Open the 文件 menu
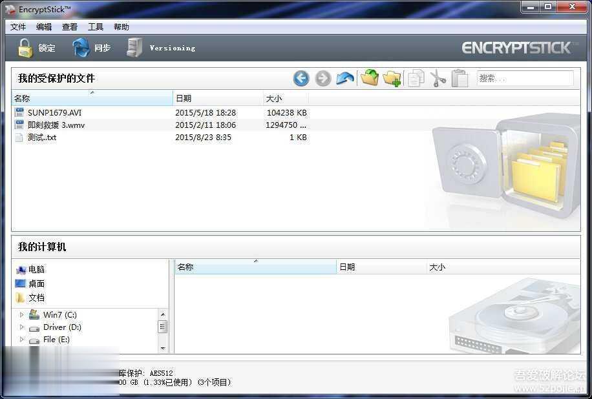Screen dimensions: 592x399 coord(18,26)
